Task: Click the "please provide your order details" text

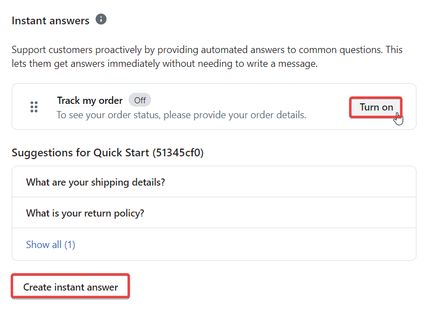Action: [241, 115]
